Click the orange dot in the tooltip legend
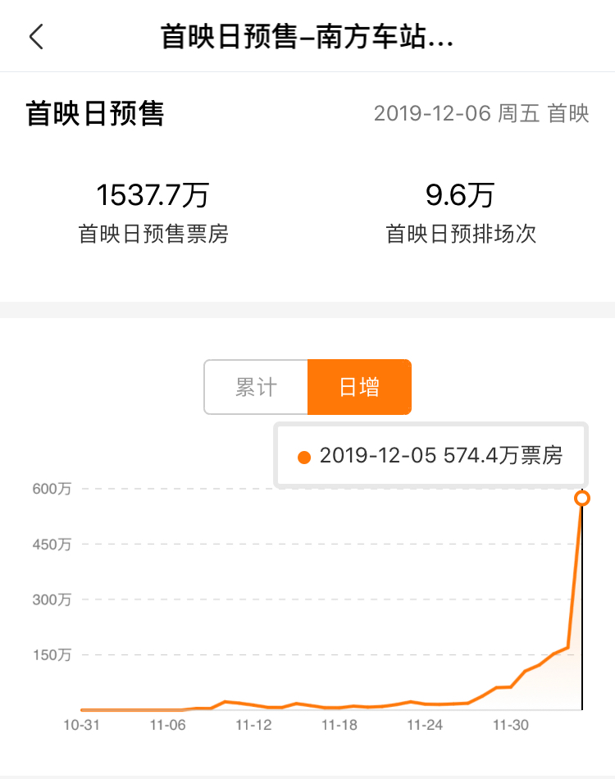Screen dimensions: 615x779 click(304, 458)
